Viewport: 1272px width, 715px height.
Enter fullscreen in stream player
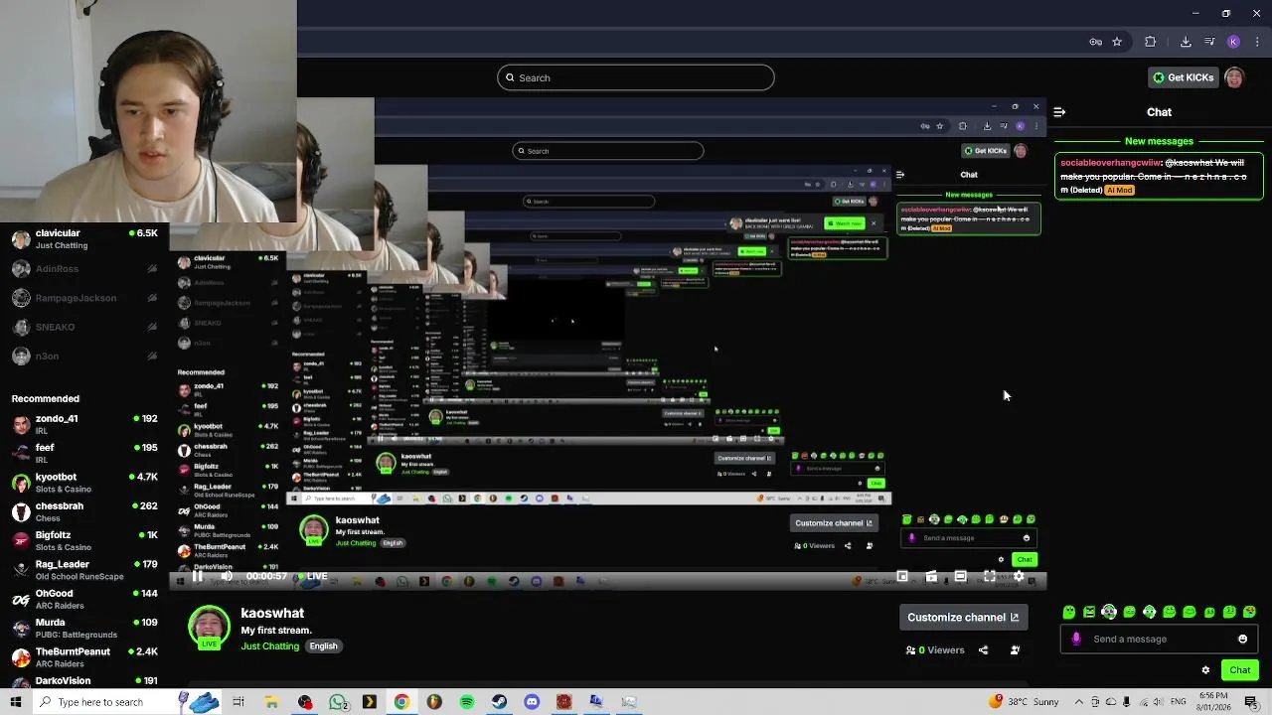990,576
